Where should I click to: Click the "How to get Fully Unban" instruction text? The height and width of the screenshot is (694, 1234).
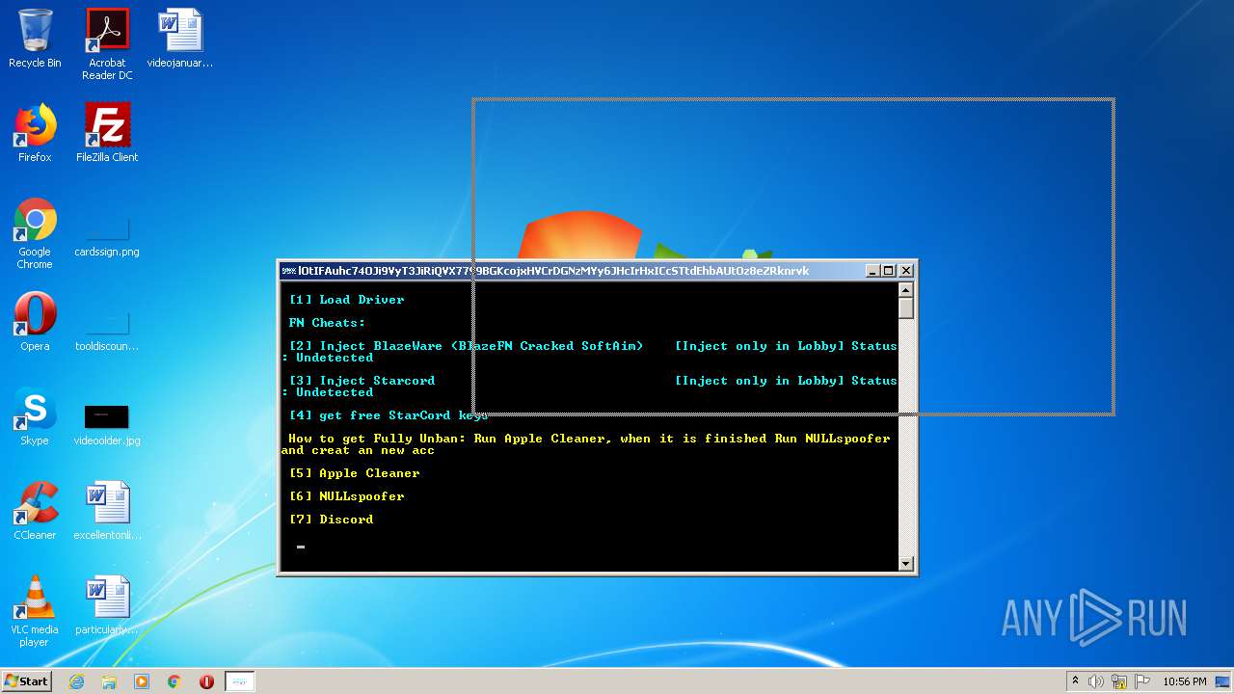(585, 444)
